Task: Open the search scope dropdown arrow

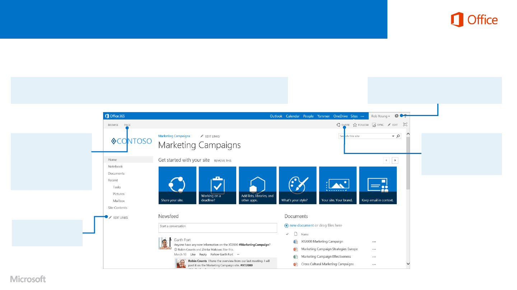Action: pyautogui.click(x=393, y=136)
